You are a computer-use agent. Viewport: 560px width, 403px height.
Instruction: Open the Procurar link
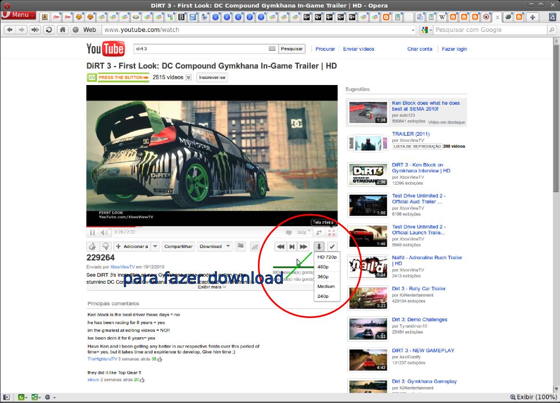[x=325, y=49]
